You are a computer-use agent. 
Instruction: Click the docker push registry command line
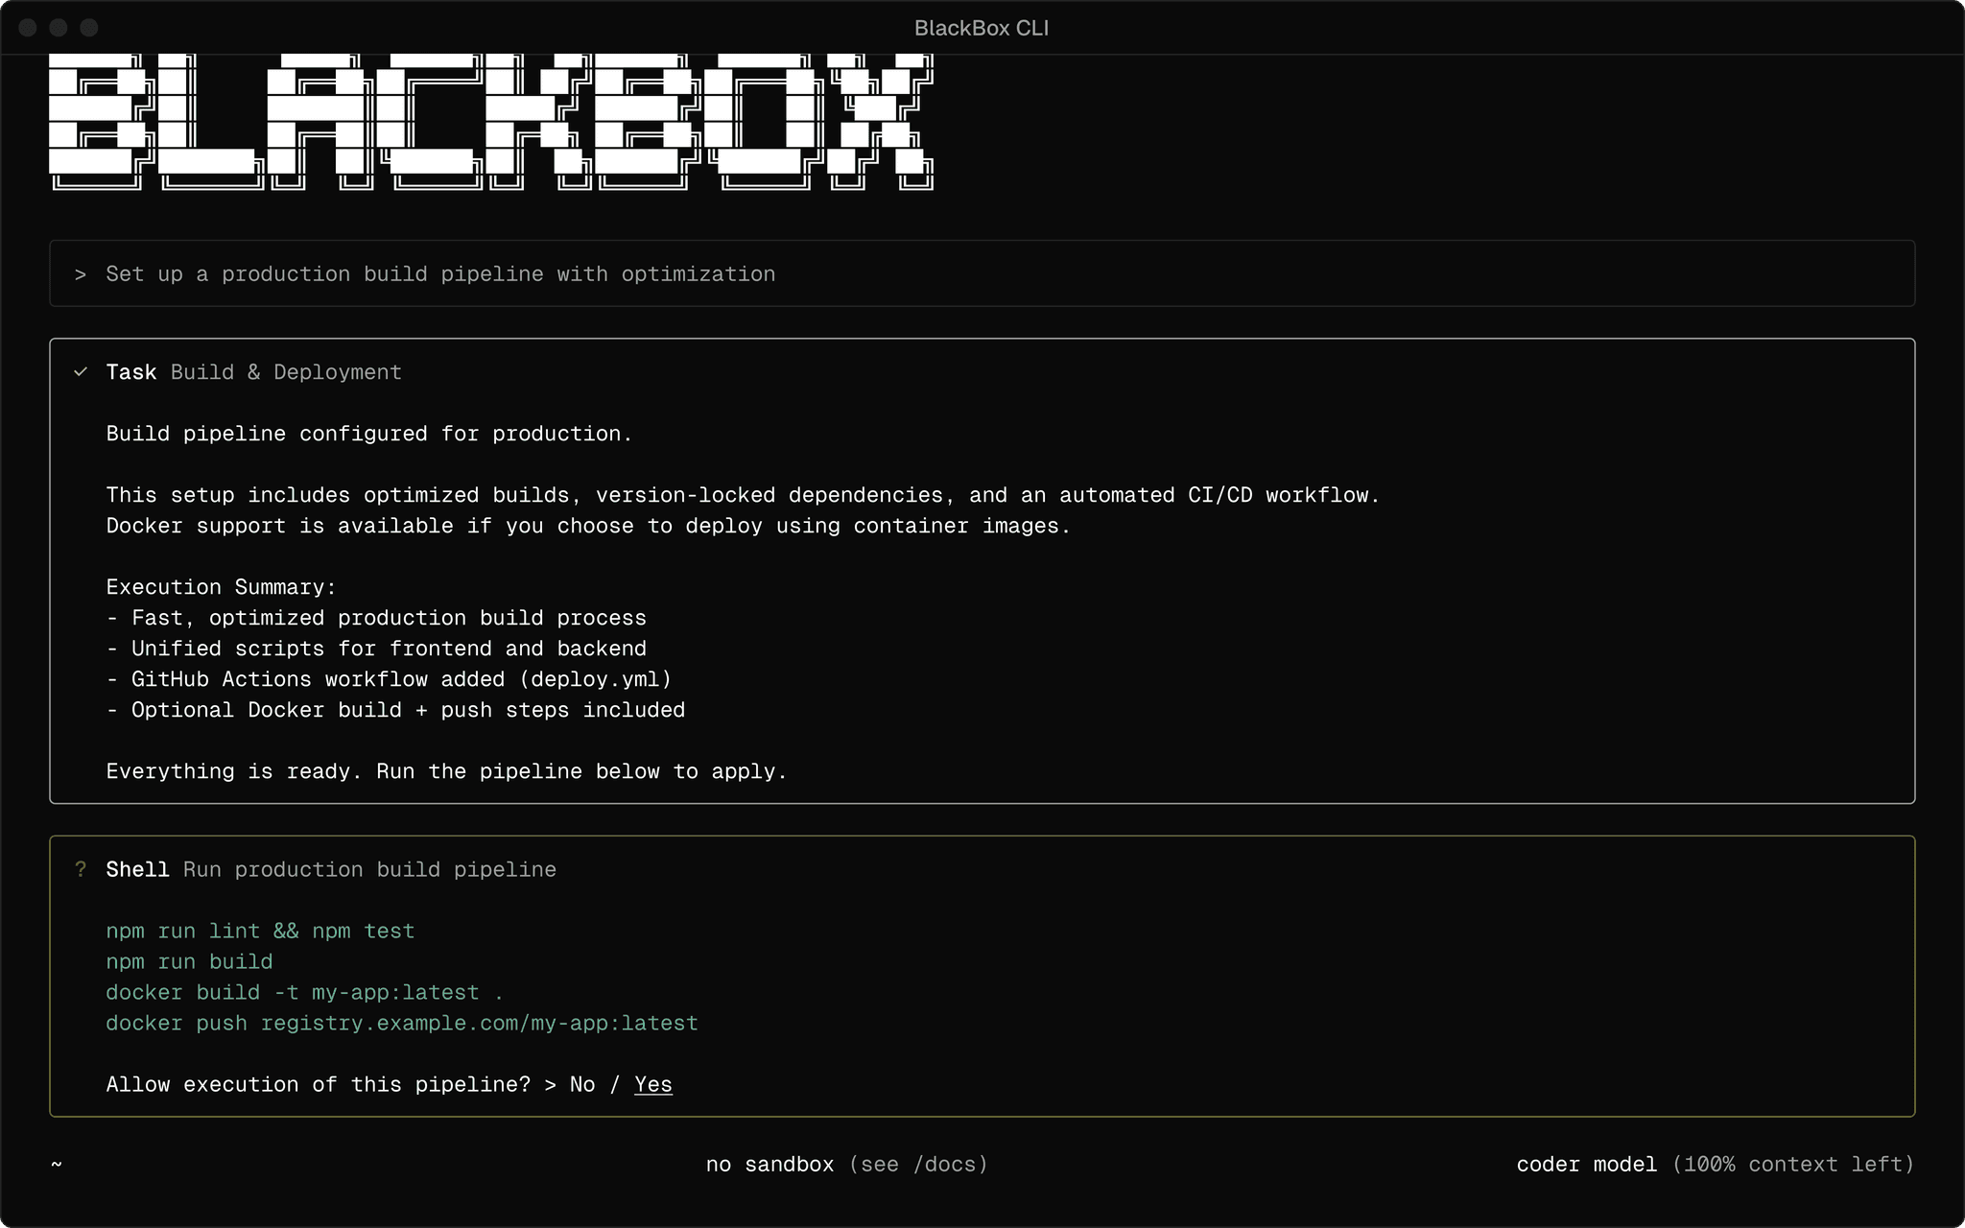[401, 1023]
